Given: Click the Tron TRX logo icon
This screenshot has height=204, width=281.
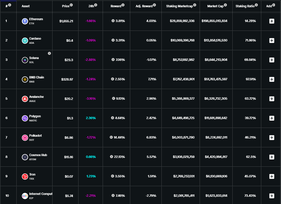Looking at the screenshot, I should click(25, 177).
